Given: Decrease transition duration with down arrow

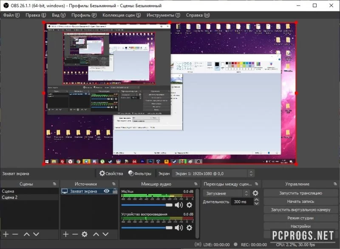Looking at the screenshot, I should (256, 204).
